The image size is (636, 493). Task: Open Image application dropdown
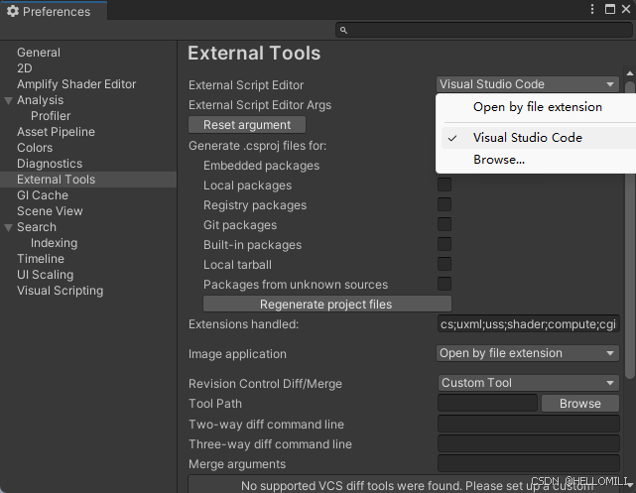[528, 353]
